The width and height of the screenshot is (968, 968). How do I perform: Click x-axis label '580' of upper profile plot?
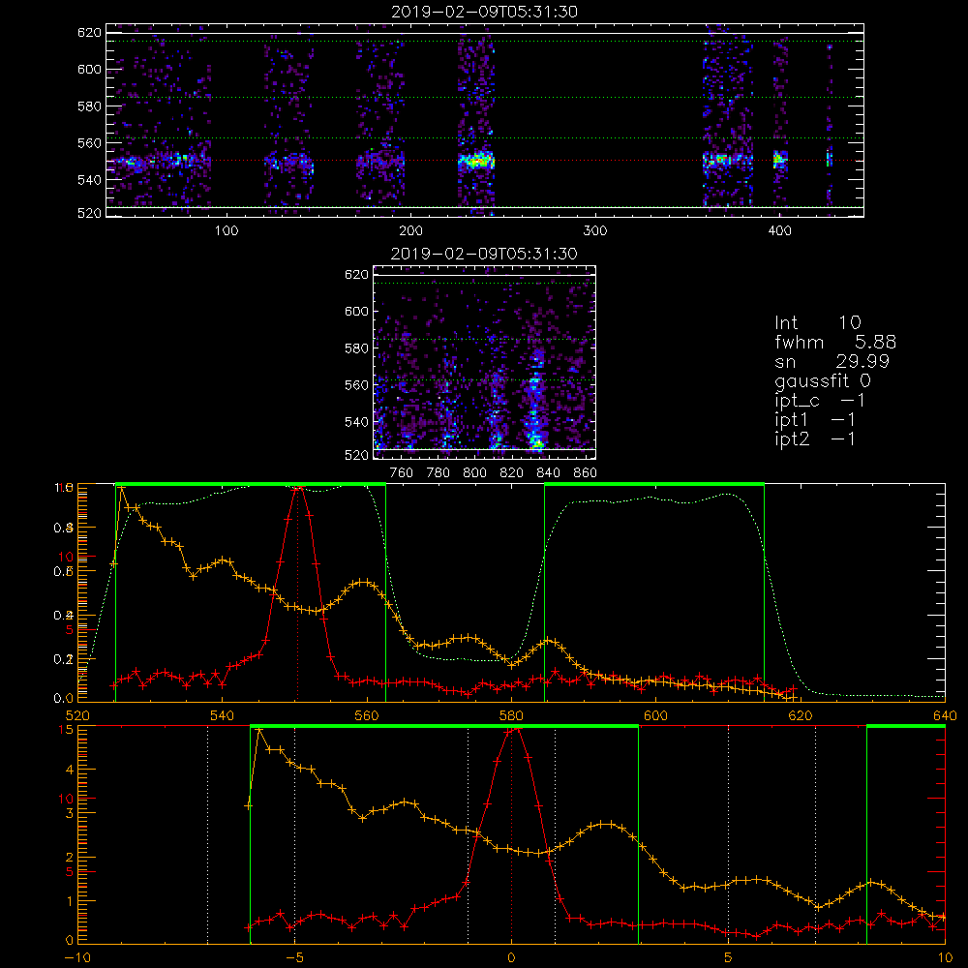click(512, 715)
